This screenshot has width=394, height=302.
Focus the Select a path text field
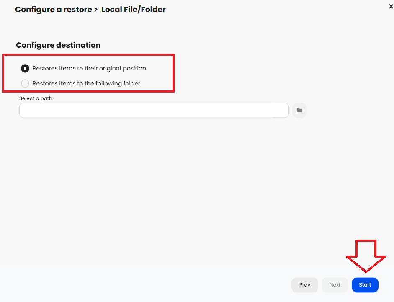154,110
